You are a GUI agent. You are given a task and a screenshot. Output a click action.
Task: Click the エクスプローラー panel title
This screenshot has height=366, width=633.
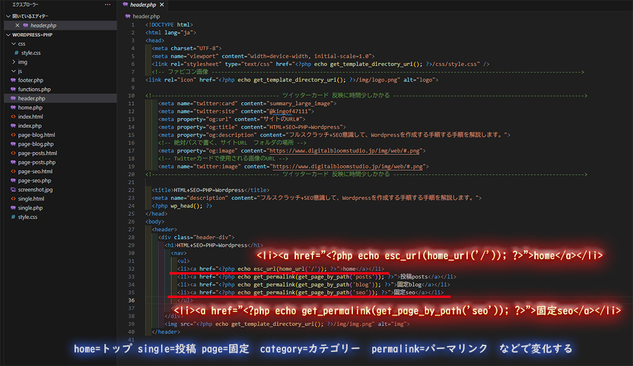pos(25,5)
